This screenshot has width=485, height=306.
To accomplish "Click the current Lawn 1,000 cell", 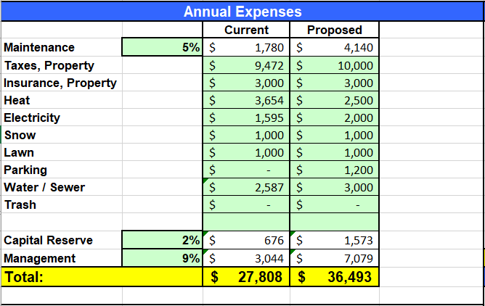I will point(246,152).
